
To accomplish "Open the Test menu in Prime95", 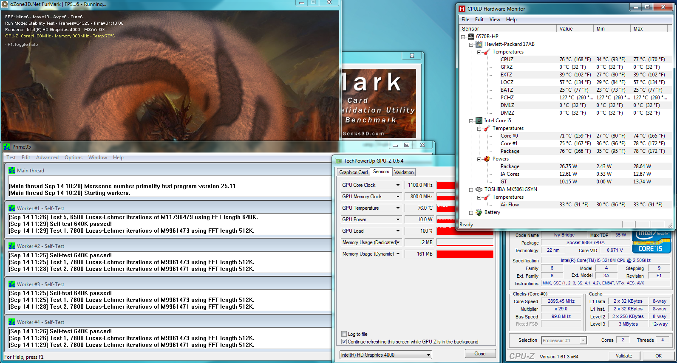I will (11, 158).
